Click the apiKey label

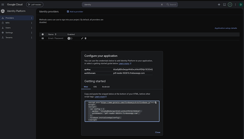(88, 69)
